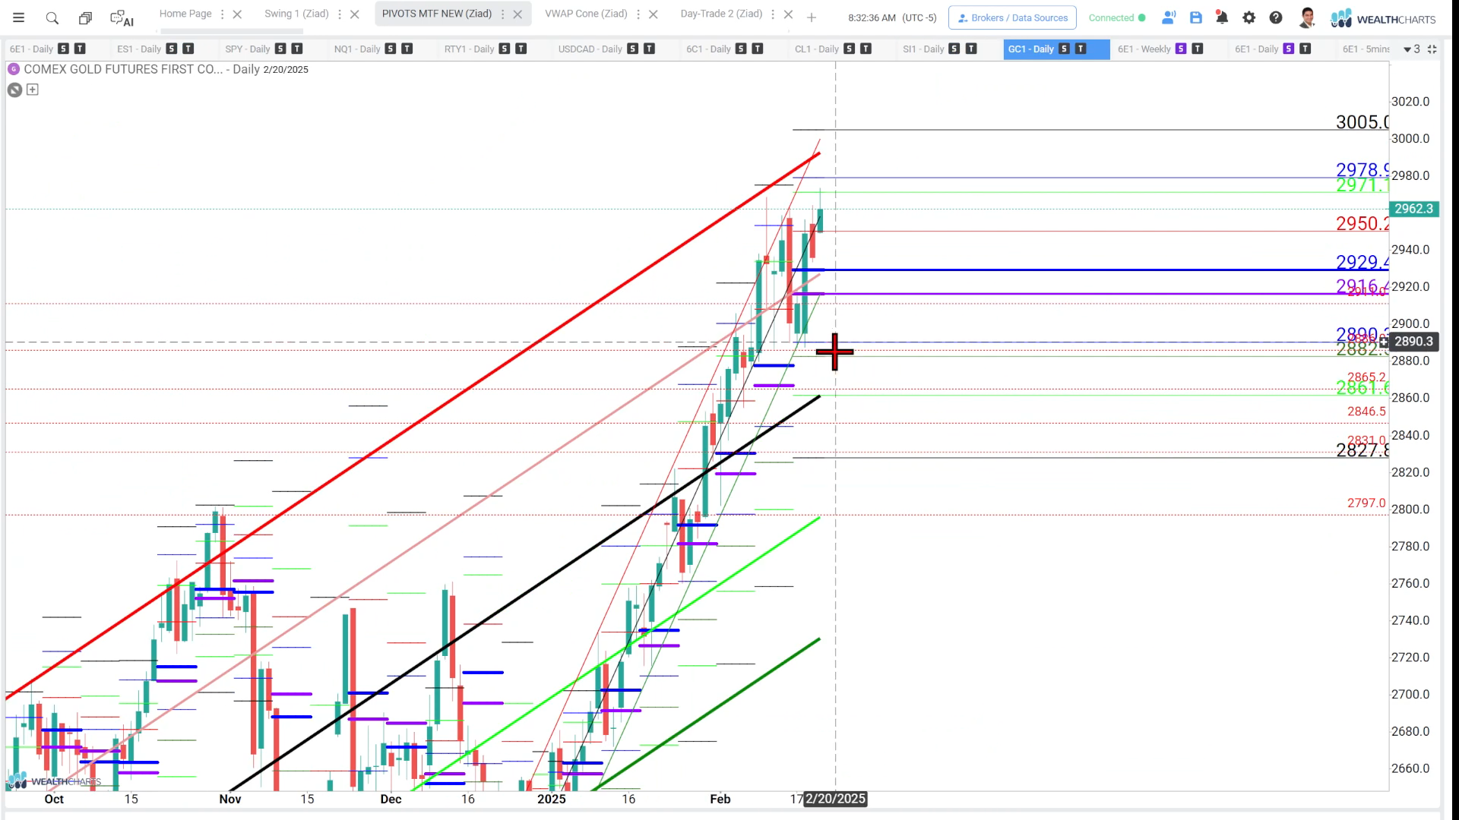Open Home Page tab options menu

[222, 14]
